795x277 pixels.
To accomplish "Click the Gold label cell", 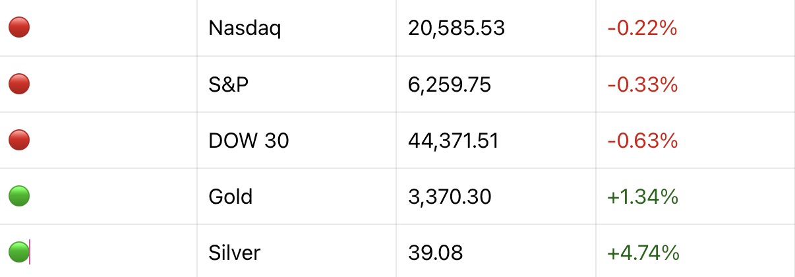I will click(x=230, y=197).
